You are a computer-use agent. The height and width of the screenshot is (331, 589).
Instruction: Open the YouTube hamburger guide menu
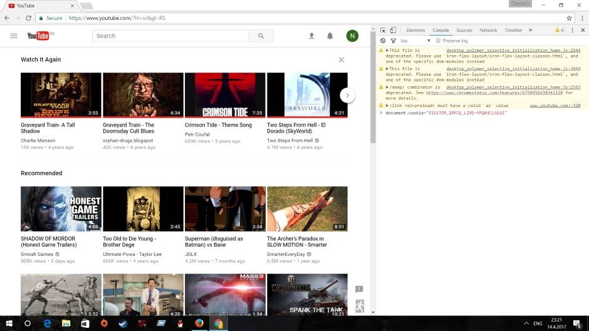click(x=14, y=36)
